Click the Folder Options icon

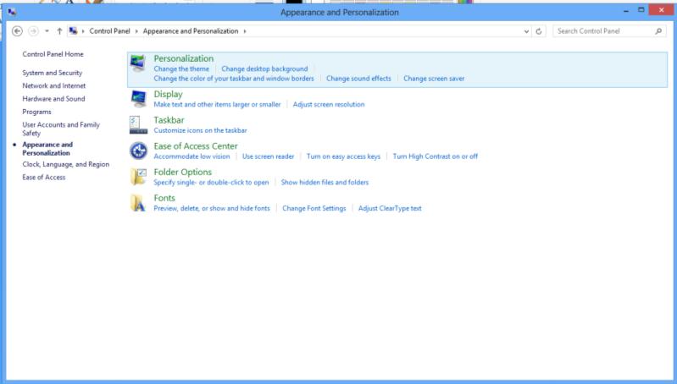pyautogui.click(x=138, y=177)
